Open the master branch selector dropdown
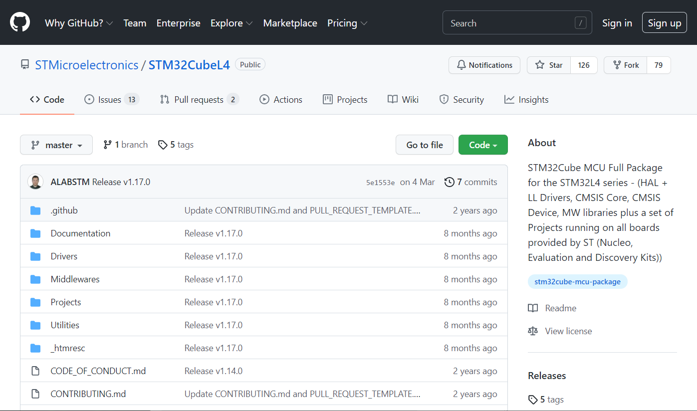The height and width of the screenshot is (411, 697). 56,145
